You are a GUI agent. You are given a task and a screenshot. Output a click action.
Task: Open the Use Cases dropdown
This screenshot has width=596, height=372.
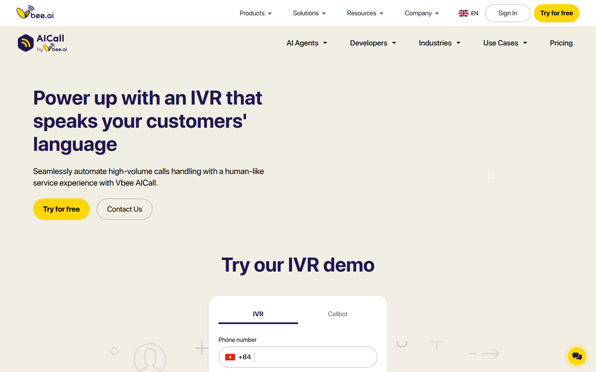505,43
